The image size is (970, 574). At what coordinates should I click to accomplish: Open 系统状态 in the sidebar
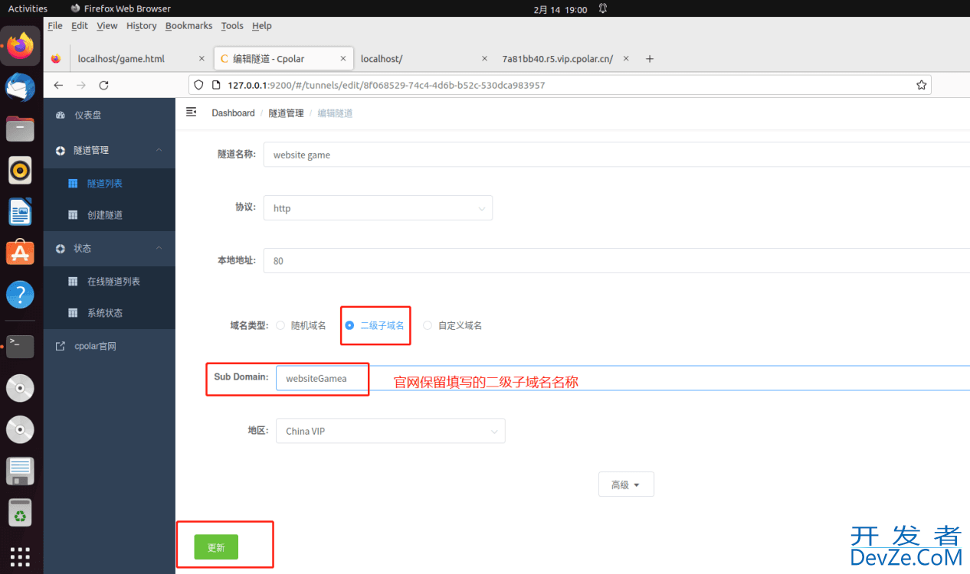(110, 313)
